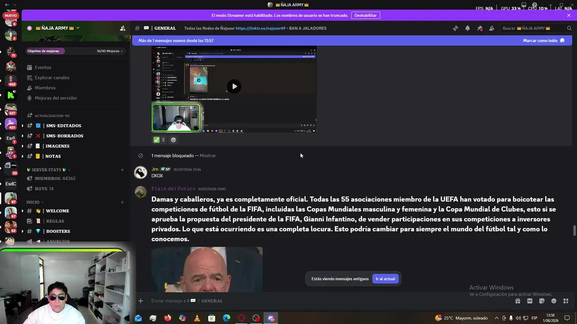Image resolution: width=577 pixels, height=324 pixels.
Task: Focus the Enviar mensaje input field
Action: pos(329,301)
